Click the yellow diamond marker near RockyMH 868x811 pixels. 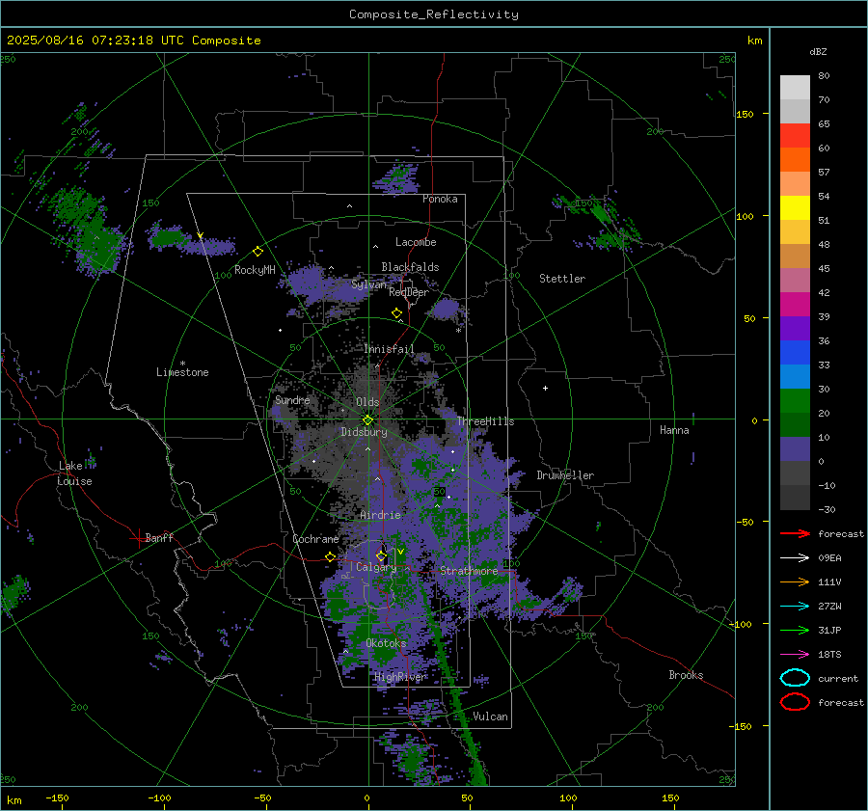click(x=258, y=252)
